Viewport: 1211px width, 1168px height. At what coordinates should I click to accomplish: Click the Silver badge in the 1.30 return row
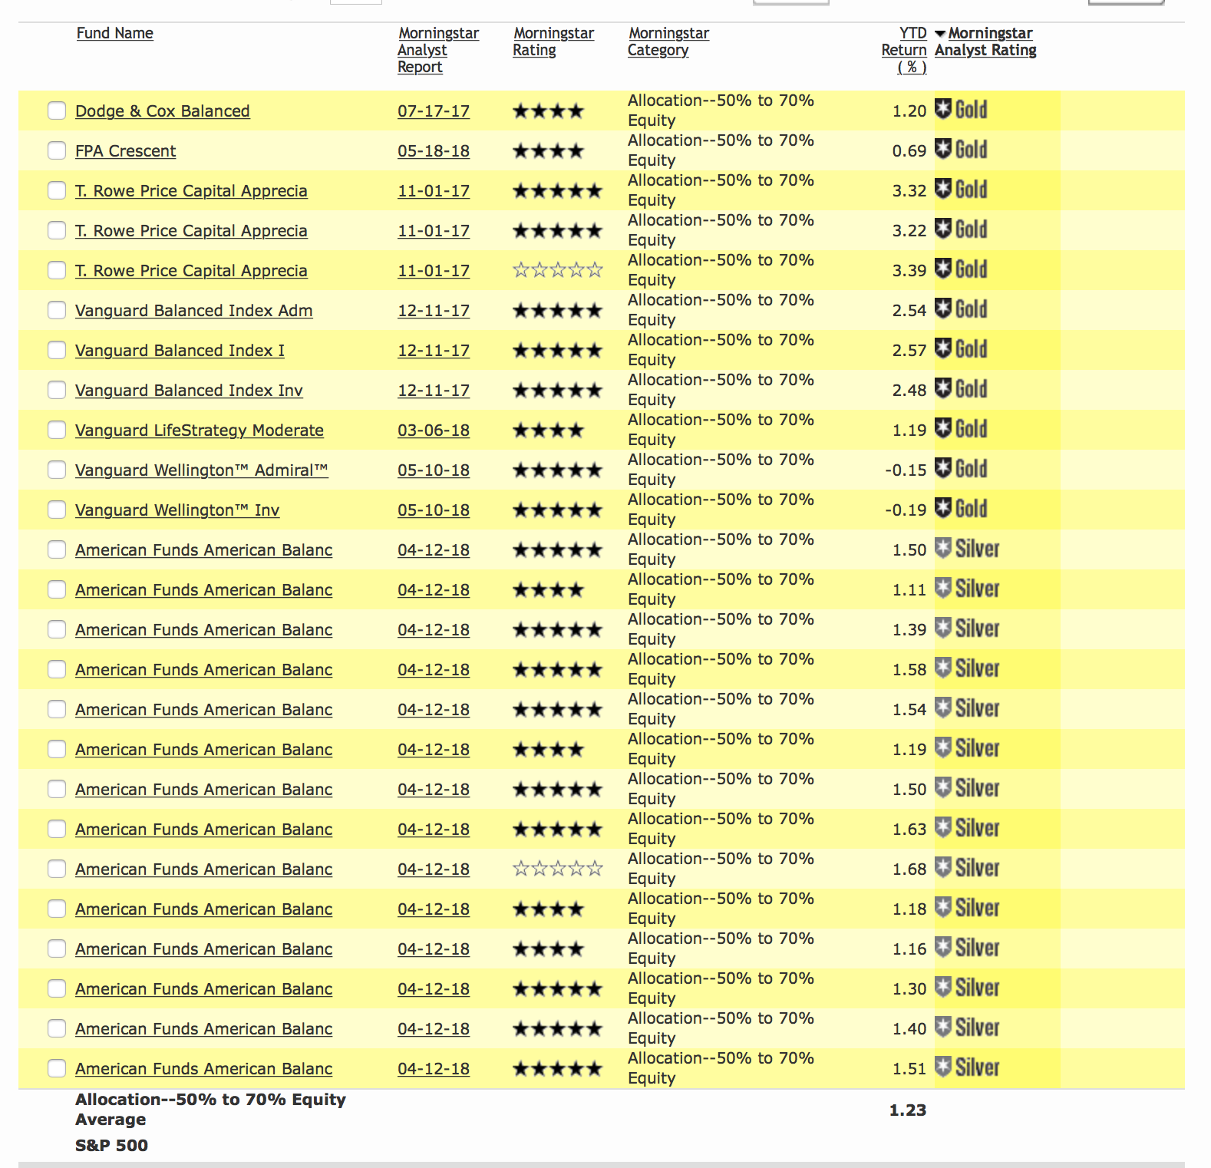point(967,988)
